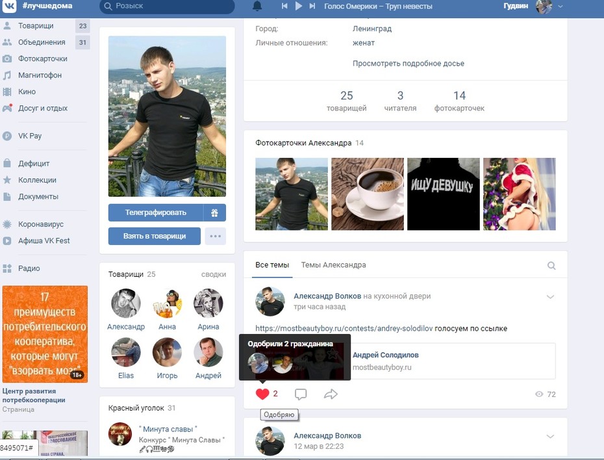Share the post with the arrow icon
Viewport: 604px width, 460px height.
331,394
